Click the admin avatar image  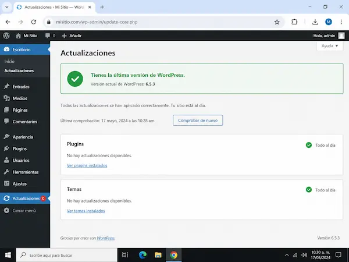pos(341,36)
